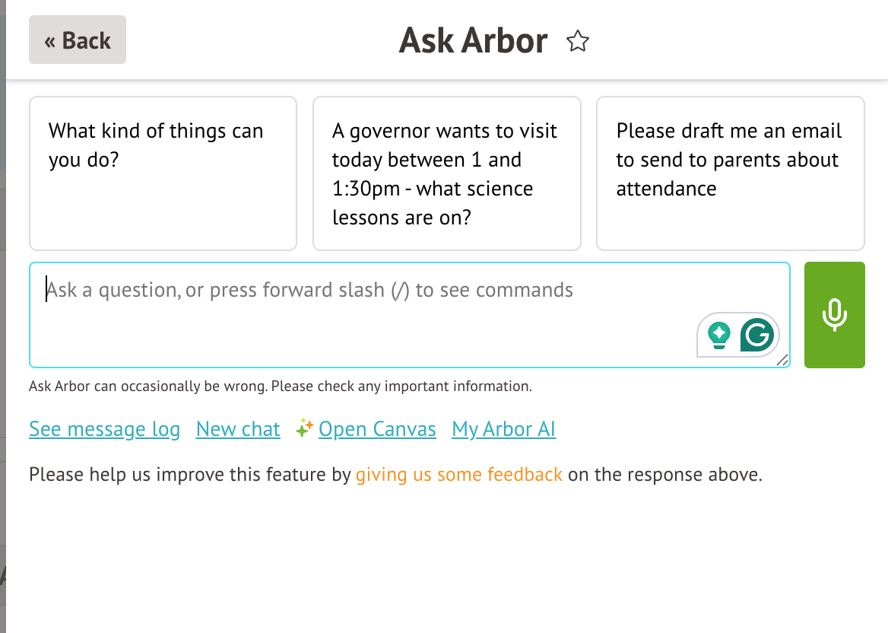Open the Grammarly G icon
The height and width of the screenshot is (633, 888).
[x=757, y=334]
